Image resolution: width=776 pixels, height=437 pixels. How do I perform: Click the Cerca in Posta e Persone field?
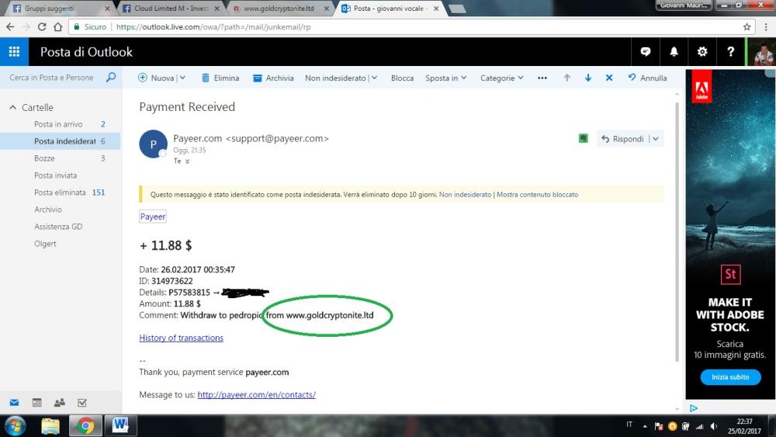51,78
